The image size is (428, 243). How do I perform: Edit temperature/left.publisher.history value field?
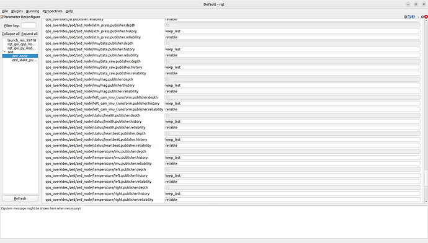(x=292, y=175)
